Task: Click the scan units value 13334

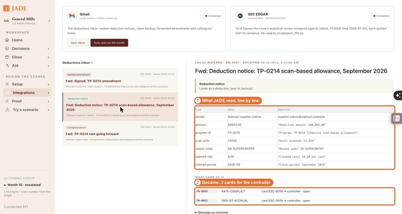Action: pos(232,141)
